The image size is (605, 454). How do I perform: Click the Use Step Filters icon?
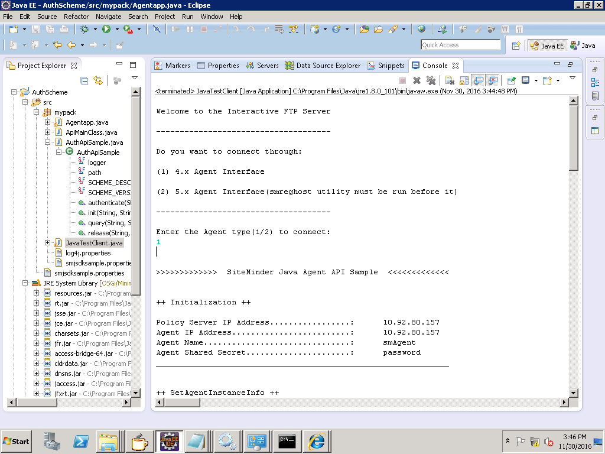pos(294,30)
